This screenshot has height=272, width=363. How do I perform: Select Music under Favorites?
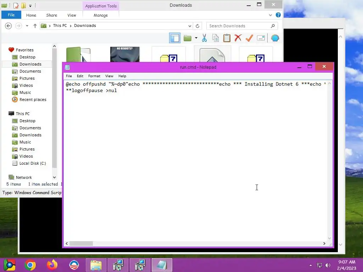tap(25, 92)
